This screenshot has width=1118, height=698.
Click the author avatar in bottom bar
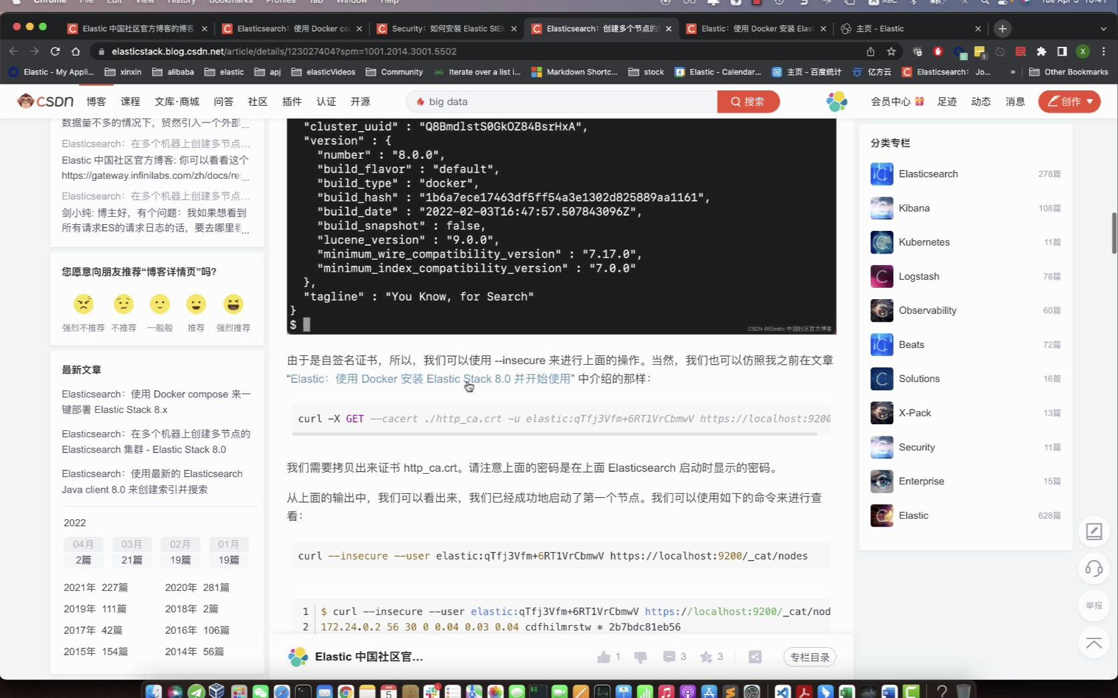click(x=298, y=657)
